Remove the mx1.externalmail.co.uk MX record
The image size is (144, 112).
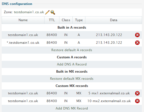[x=137, y=93]
